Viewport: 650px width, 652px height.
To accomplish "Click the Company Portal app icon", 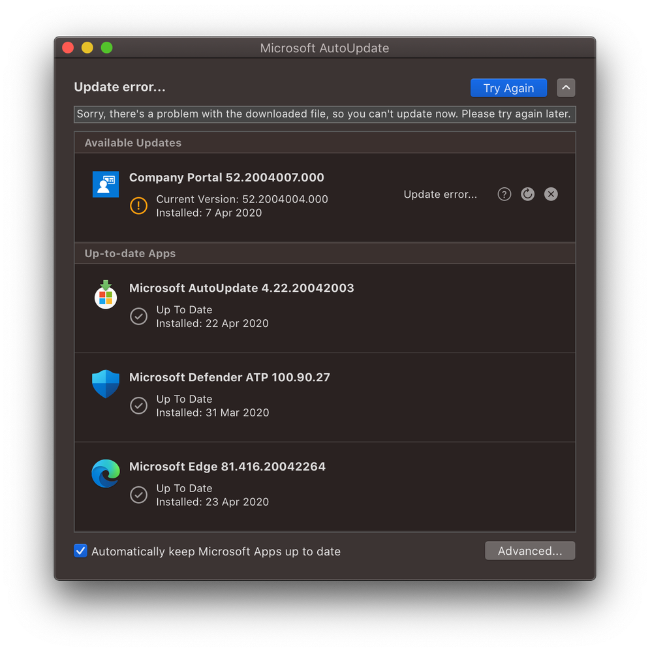I will click(106, 184).
